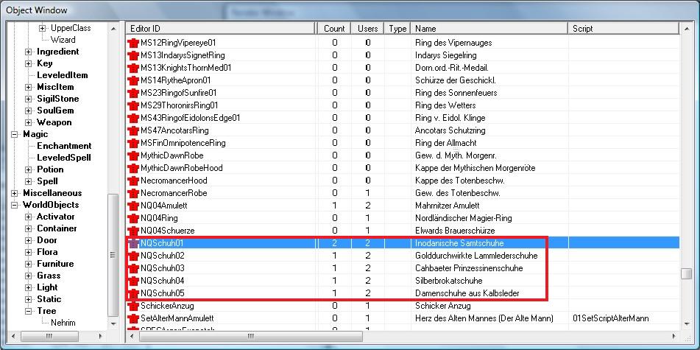Click the icon beside MS12RingVipereye01

134,43
